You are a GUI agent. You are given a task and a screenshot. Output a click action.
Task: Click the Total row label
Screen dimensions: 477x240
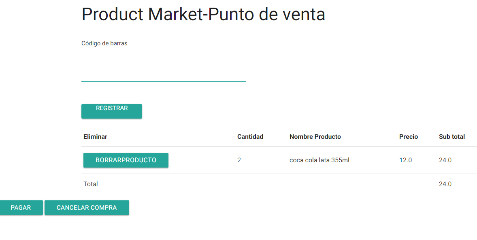tap(91, 184)
